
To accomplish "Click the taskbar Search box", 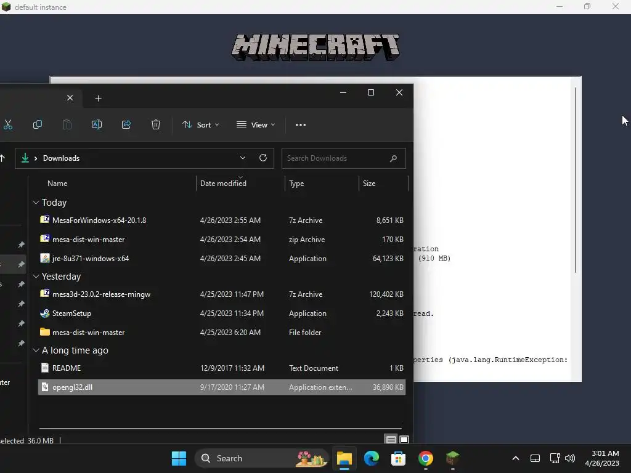I will point(261,458).
